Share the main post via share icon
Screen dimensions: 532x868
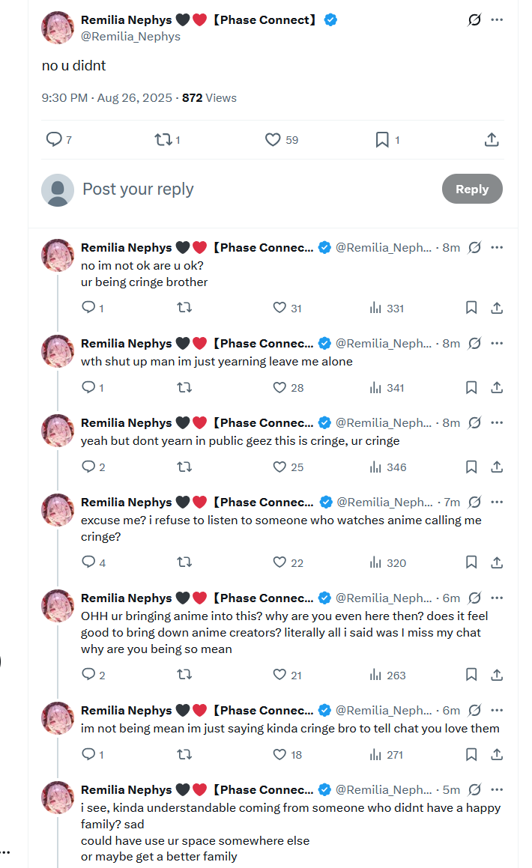(x=492, y=140)
